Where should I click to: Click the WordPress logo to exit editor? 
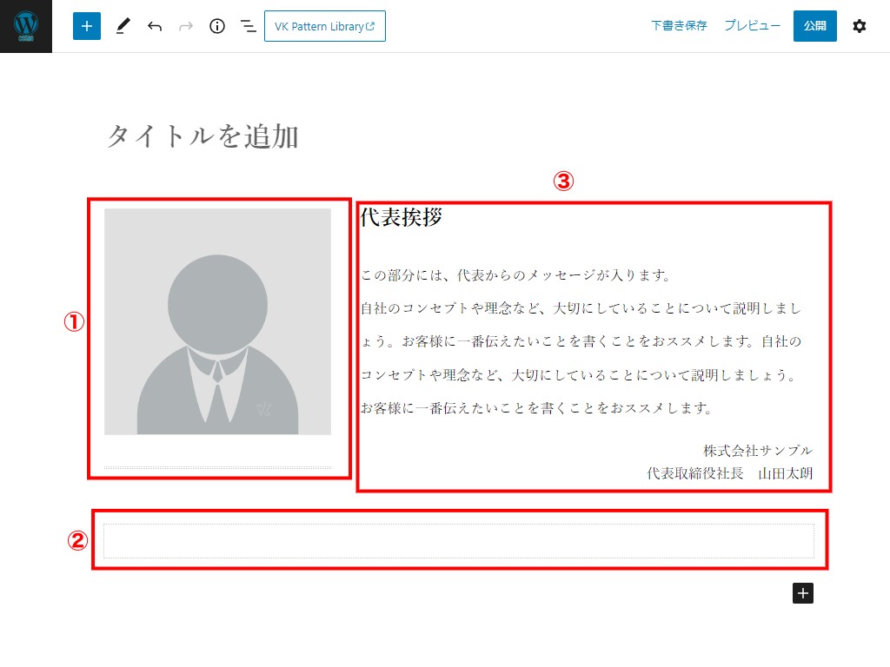26,26
